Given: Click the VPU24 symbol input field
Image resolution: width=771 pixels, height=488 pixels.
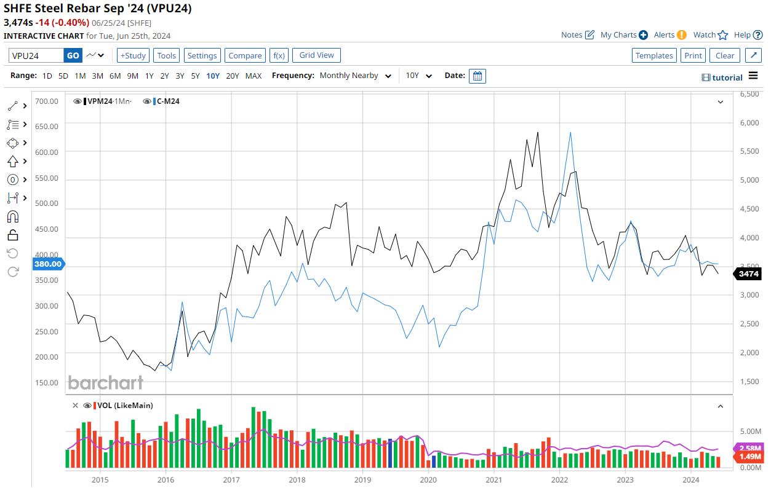Looking at the screenshot, I should coord(36,55).
